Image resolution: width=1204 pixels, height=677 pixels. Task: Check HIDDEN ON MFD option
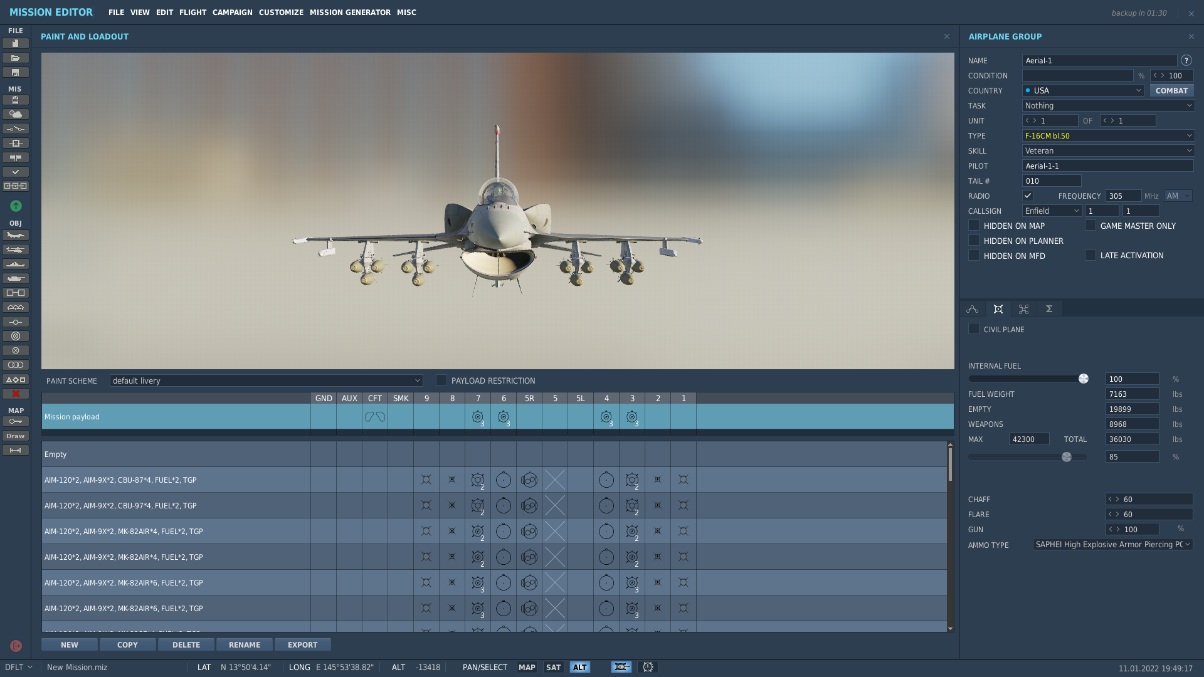[974, 255]
